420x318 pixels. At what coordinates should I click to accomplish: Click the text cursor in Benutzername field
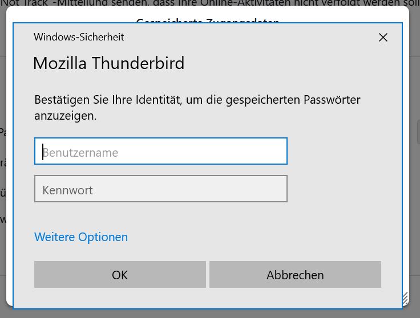coord(43,152)
